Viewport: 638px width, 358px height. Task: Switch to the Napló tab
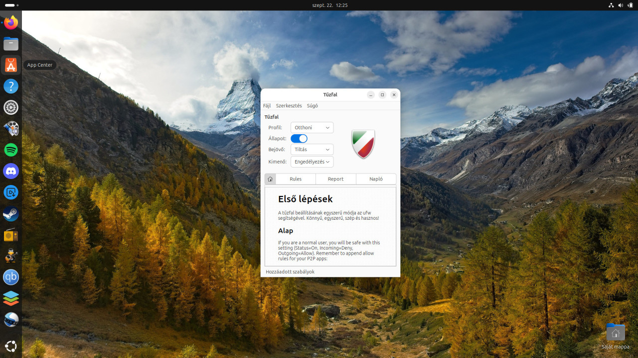click(x=376, y=179)
